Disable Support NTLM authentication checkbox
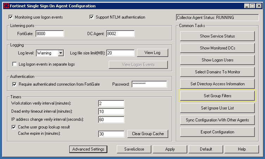Screen dimensions: 265x159 pos(92,17)
